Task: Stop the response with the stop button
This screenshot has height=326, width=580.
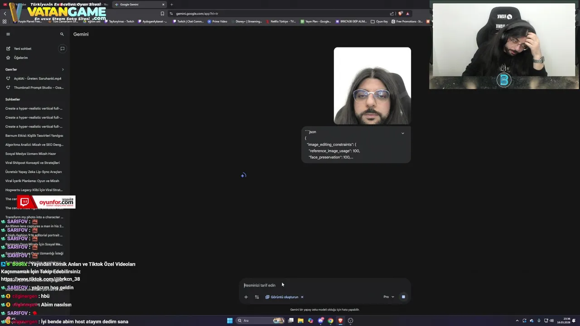Action: [x=403, y=297]
